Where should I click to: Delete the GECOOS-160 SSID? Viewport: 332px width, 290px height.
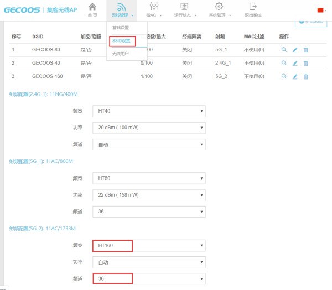306,77
